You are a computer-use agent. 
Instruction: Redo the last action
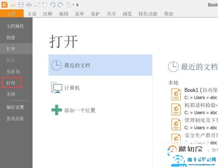tap(60, 5)
